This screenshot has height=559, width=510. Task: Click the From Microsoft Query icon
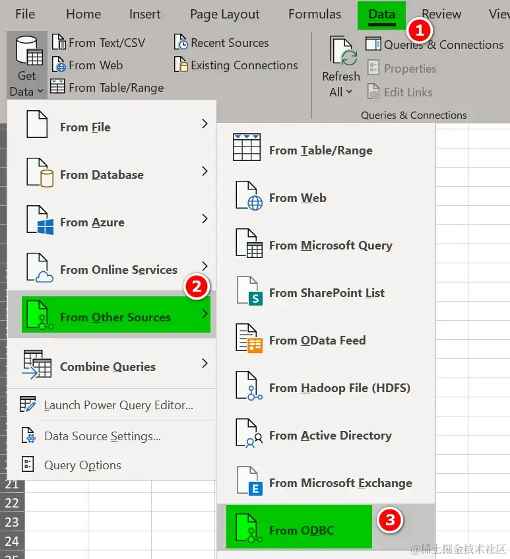pos(249,244)
